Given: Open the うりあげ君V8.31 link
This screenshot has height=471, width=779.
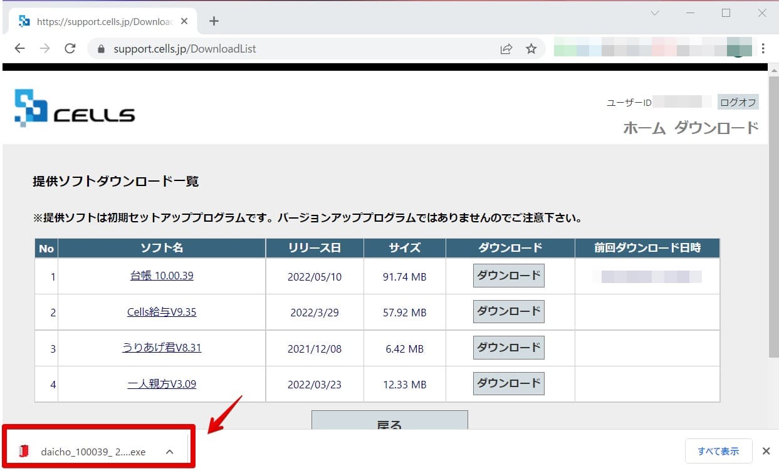Looking at the screenshot, I should (x=162, y=347).
